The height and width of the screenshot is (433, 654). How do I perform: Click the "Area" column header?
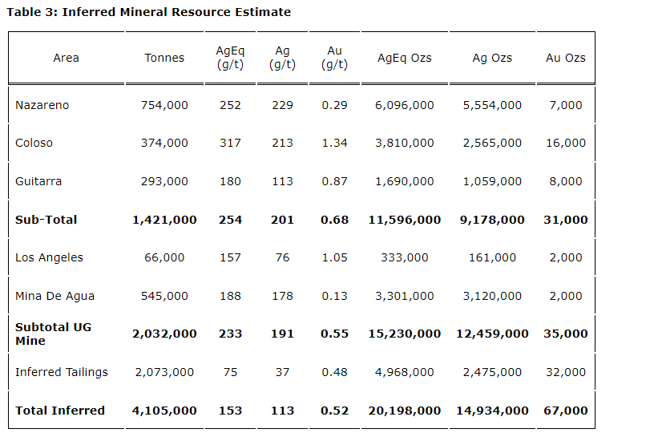(x=66, y=58)
